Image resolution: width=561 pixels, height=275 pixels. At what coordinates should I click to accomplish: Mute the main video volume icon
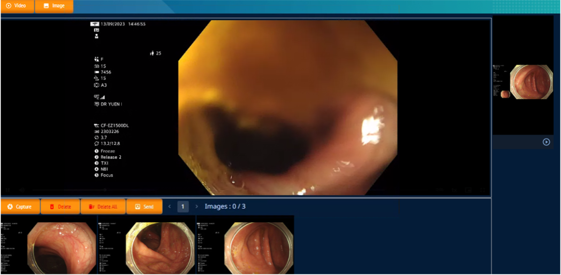click(22, 190)
